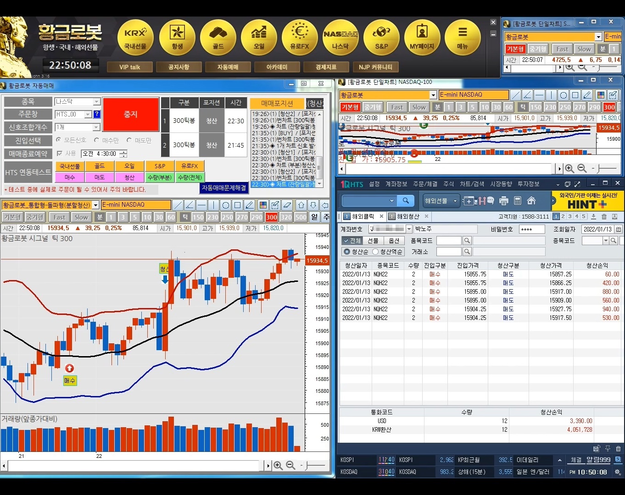
Task: Click the down arrow icon in main chart toolbar
Action: pos(313,205)
